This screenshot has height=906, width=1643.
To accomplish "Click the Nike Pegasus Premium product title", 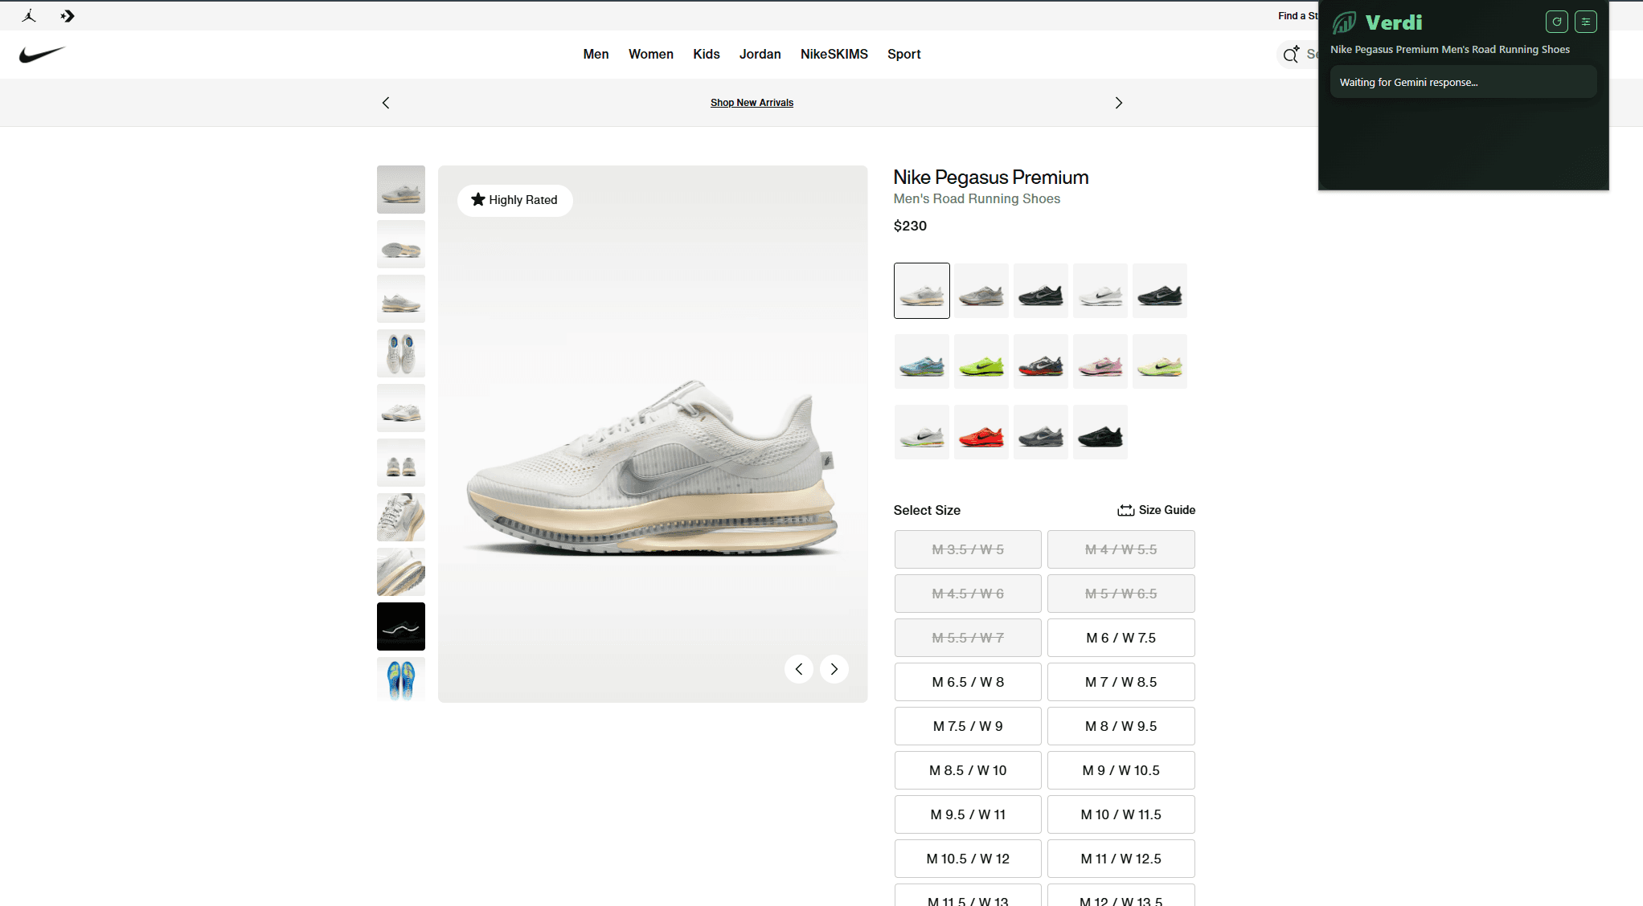I will point(991,177).
